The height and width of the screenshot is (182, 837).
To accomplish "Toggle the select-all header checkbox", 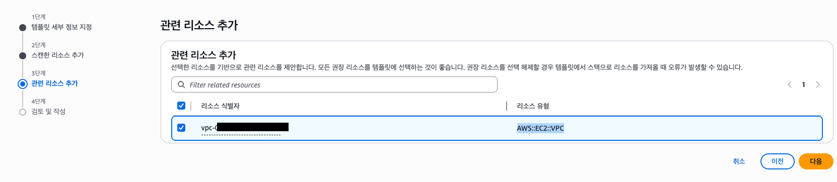I will tap(181, 106).
